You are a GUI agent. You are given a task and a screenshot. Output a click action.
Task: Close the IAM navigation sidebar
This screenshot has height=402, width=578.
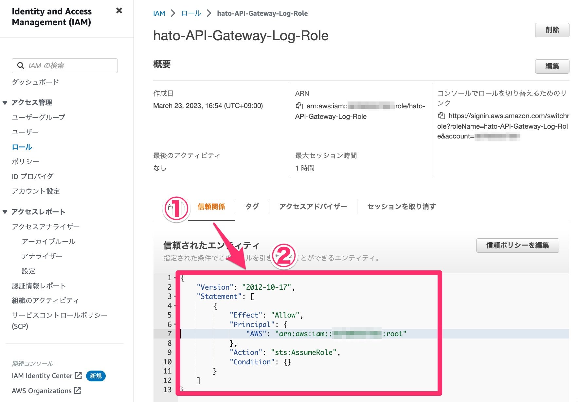[x=119, y=11]
